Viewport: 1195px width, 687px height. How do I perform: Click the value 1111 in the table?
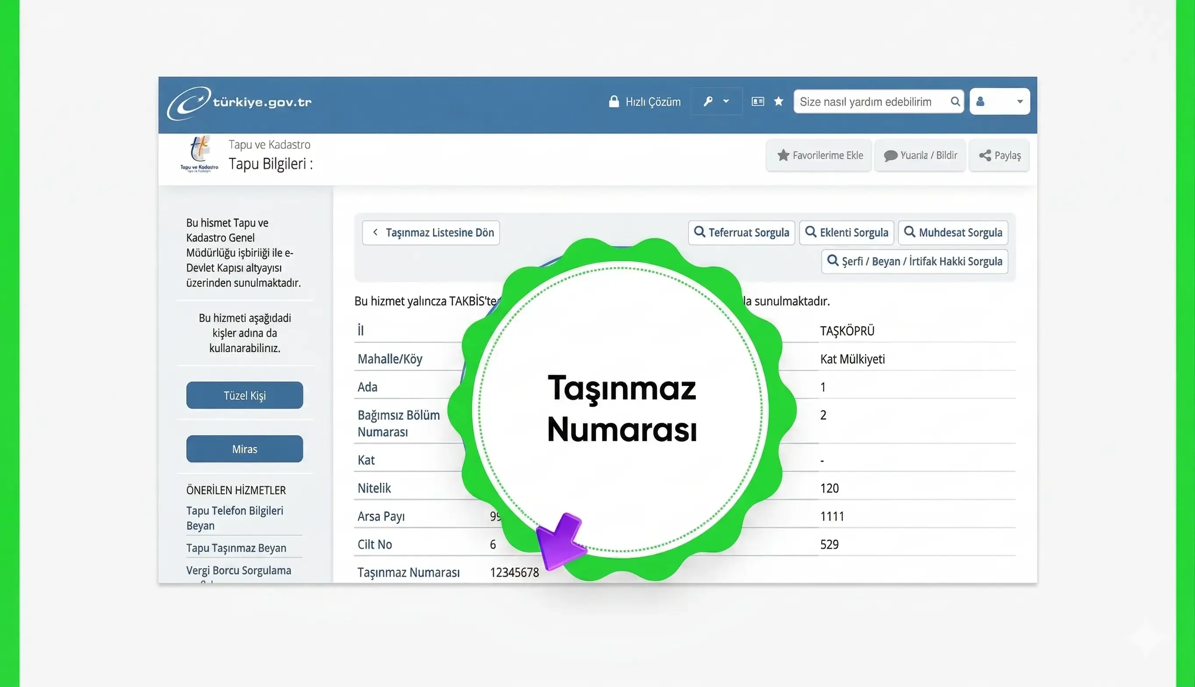coord(832,516)
